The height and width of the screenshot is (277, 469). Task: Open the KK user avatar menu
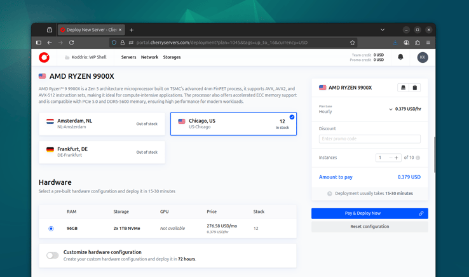(423, 57)
